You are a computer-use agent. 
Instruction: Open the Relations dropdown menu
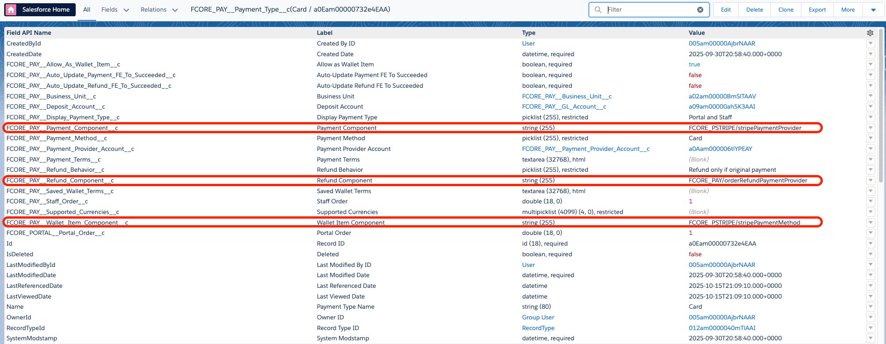(159, 10)
